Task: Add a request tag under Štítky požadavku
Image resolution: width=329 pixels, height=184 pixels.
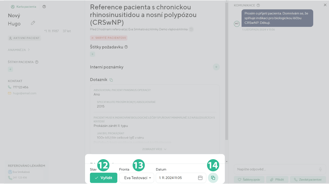Action: click(x=92, y=54)
